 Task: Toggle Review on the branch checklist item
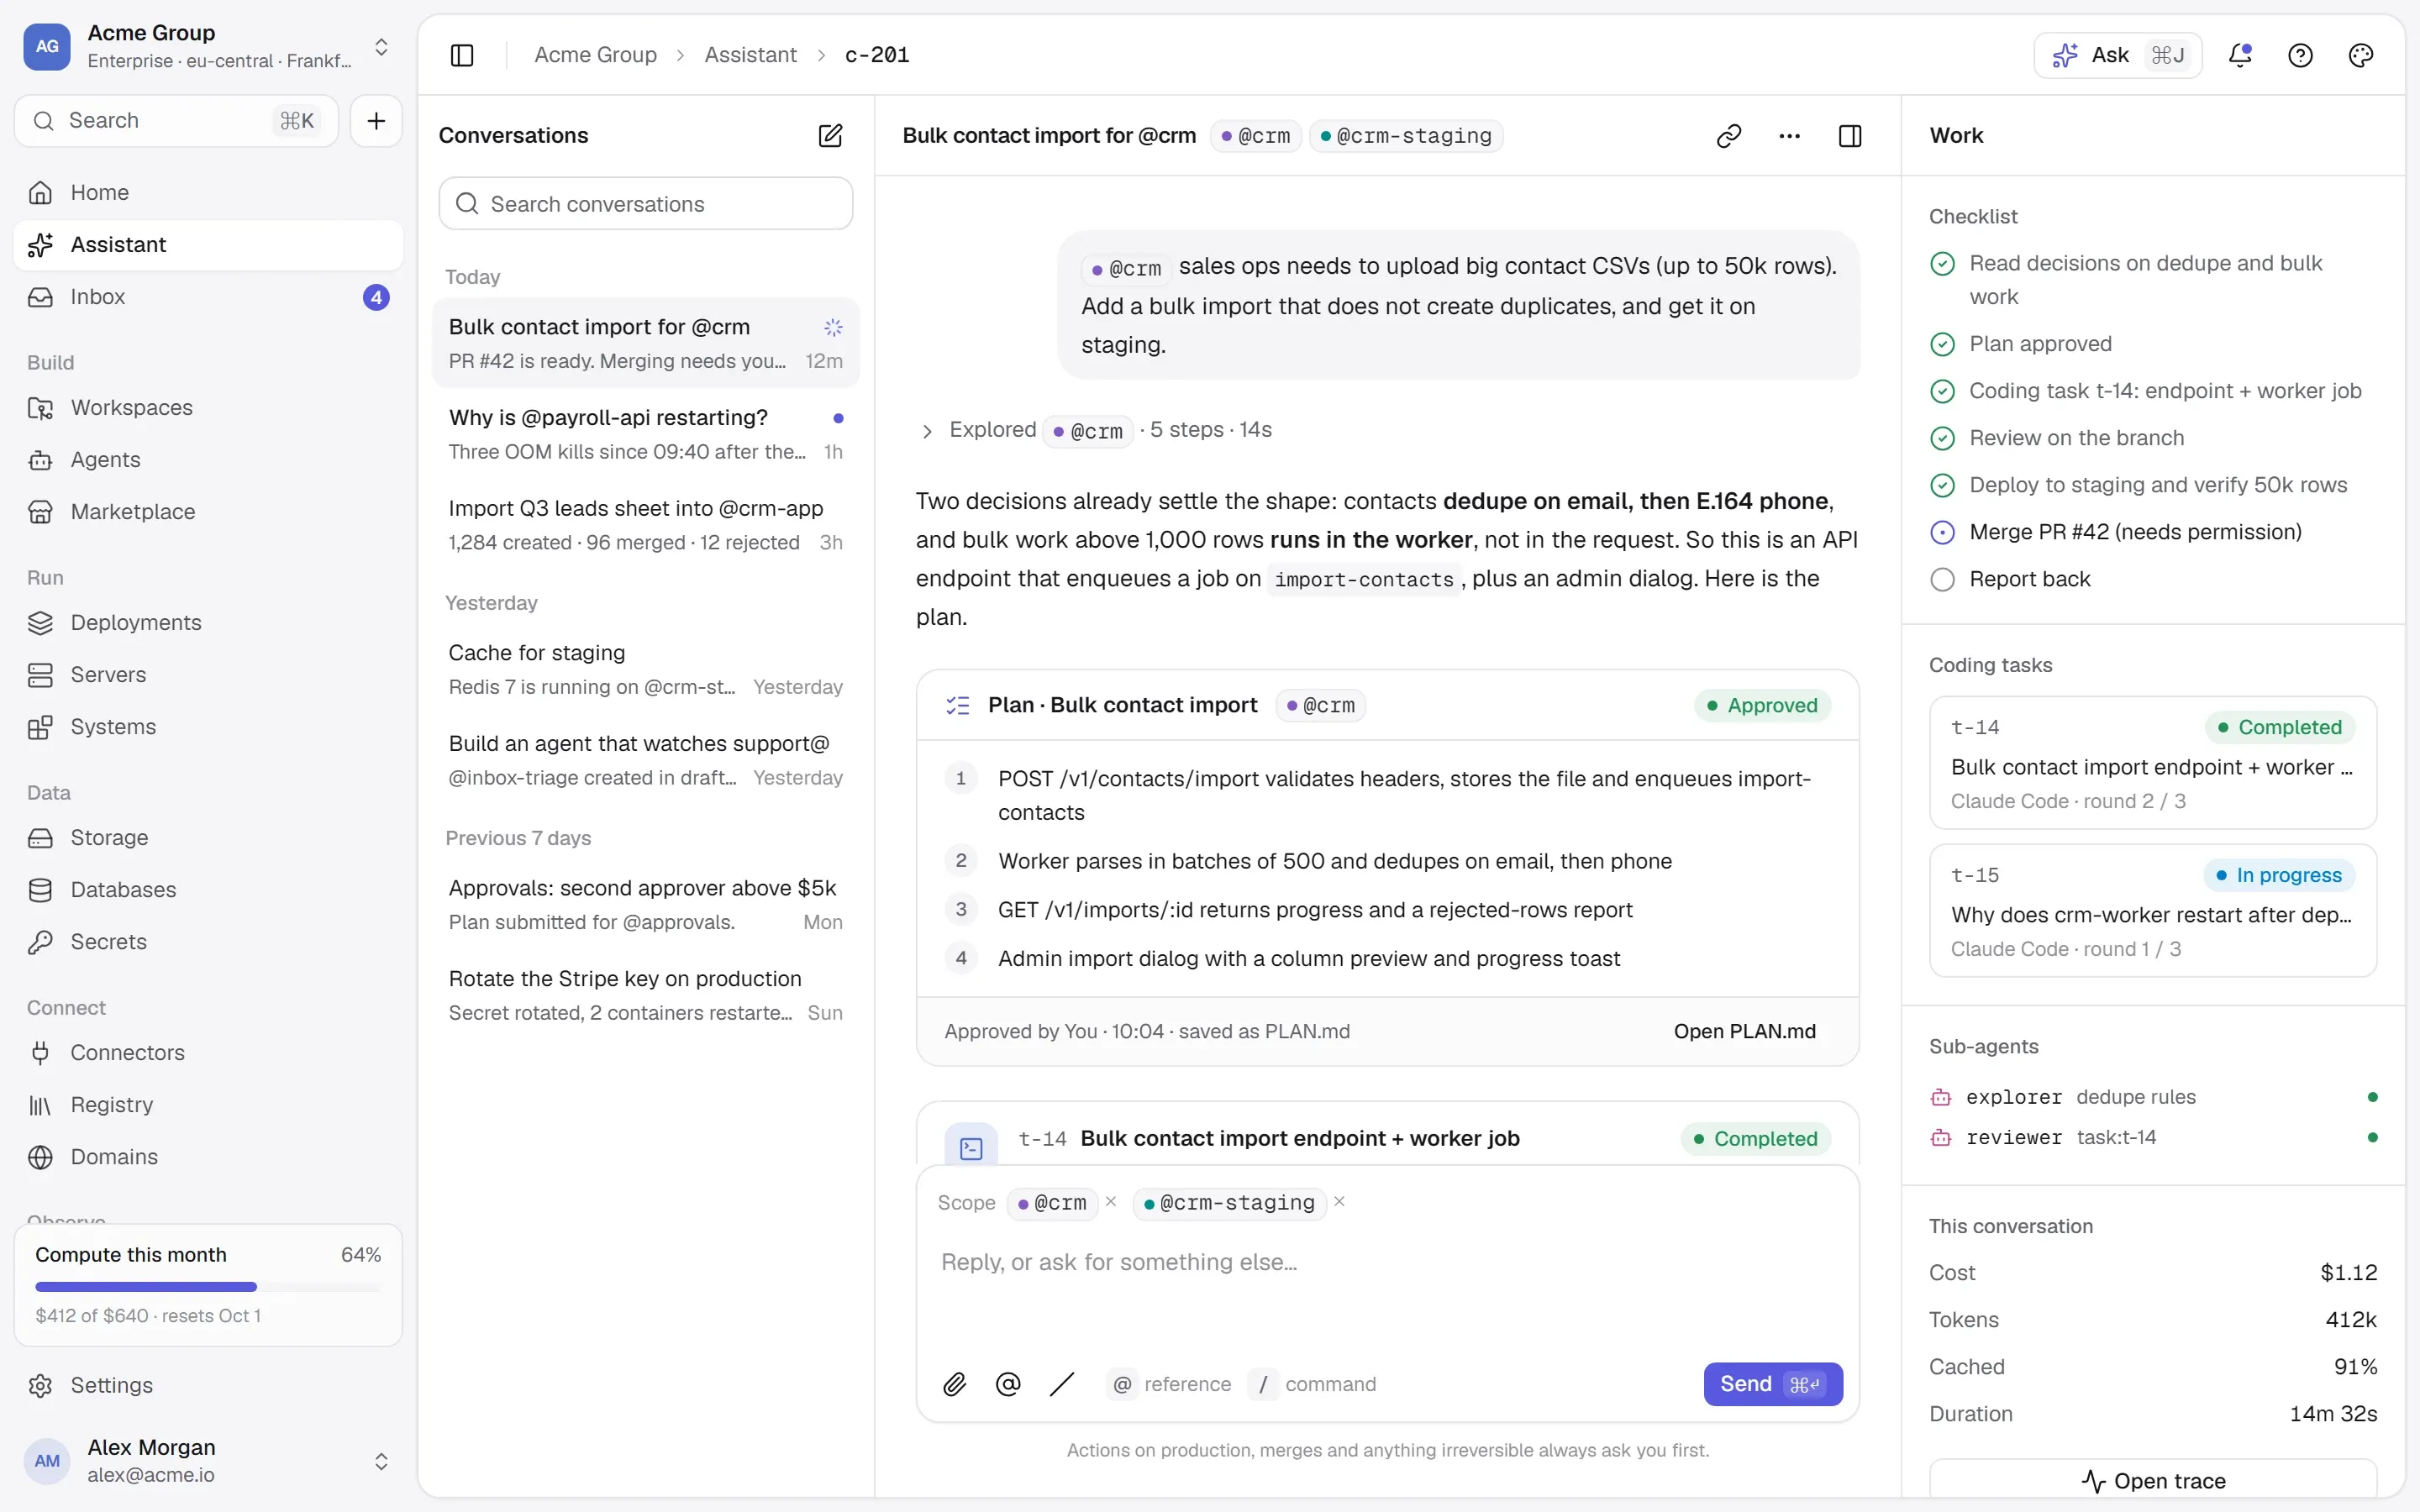click(x=1942, y=438)
